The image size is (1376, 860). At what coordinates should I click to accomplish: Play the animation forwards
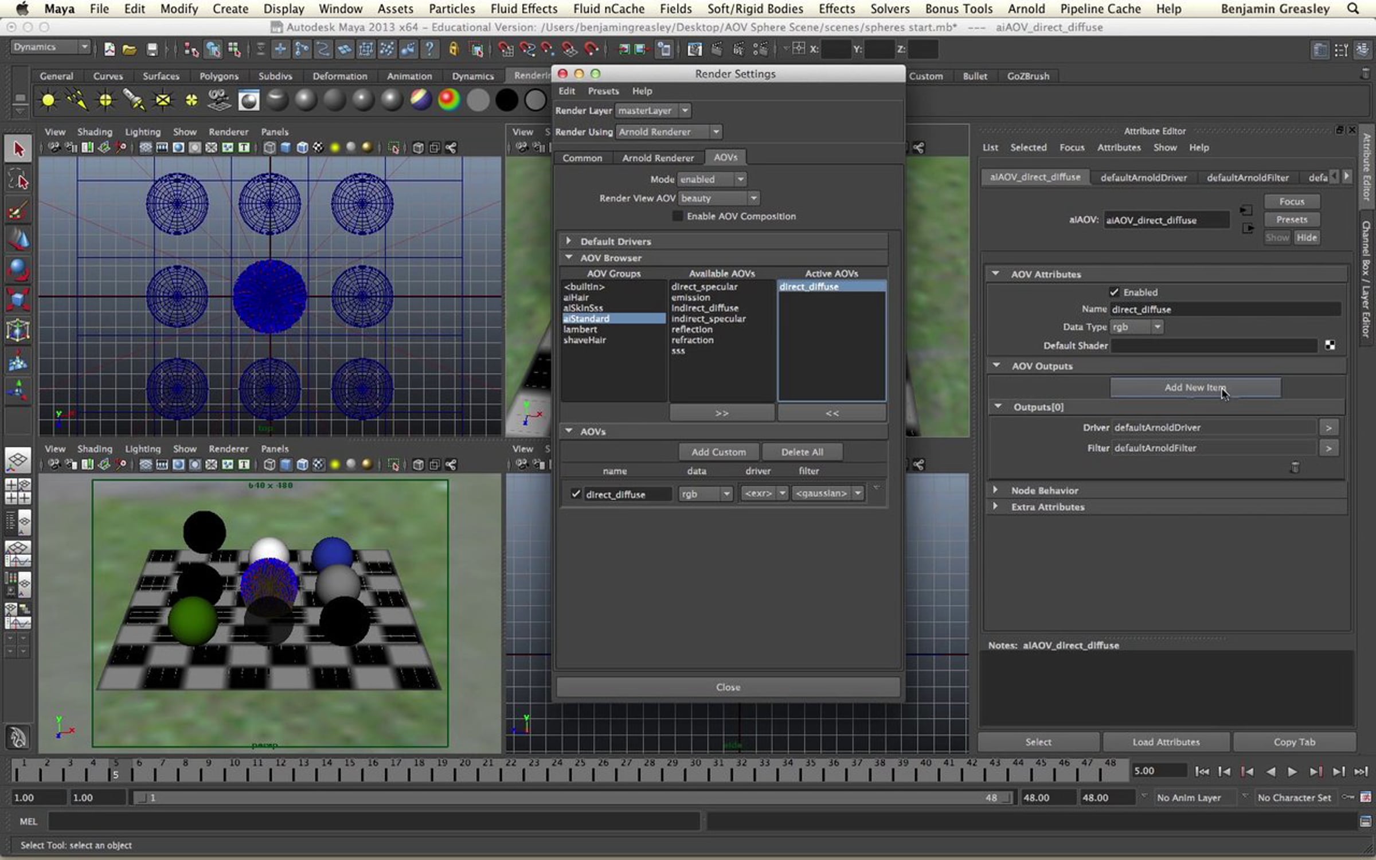1292,772
